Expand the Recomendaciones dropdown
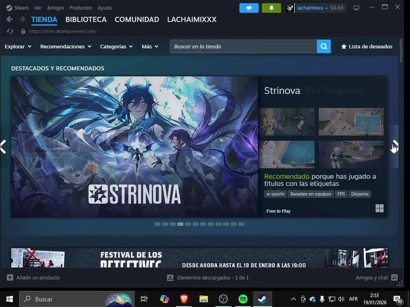 (66, 46)
